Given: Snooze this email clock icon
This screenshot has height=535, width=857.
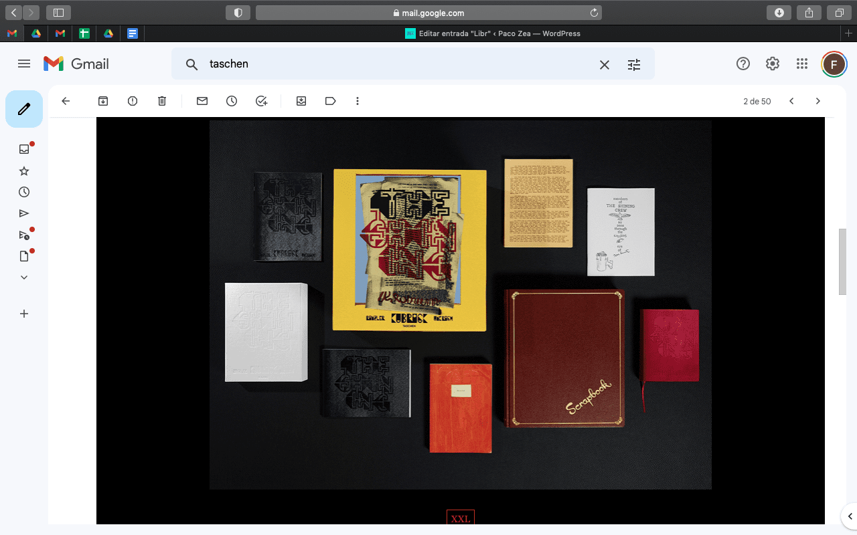Looking at the screenshot, I should coord(232,101).
